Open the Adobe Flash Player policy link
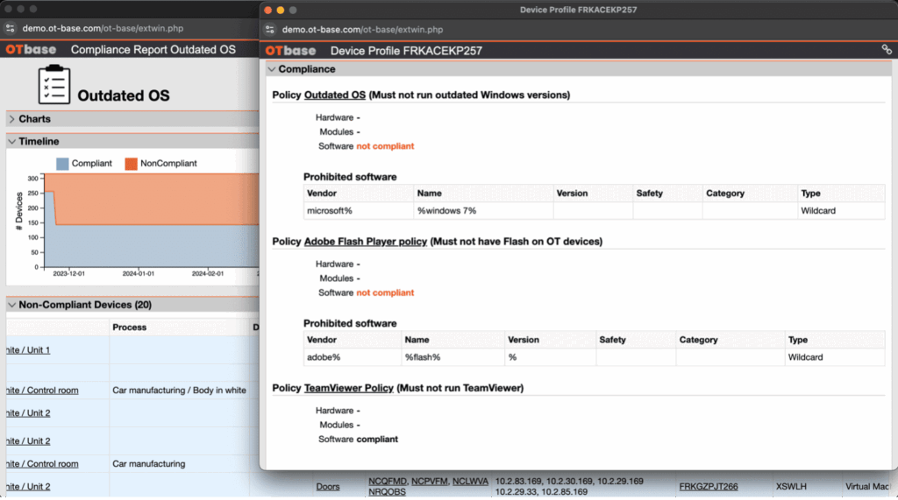This screenshot has width=898, height=500. 366,242
